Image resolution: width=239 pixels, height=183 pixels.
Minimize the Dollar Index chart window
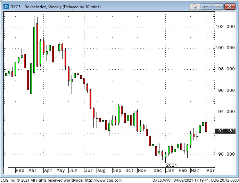coord(206,7)
